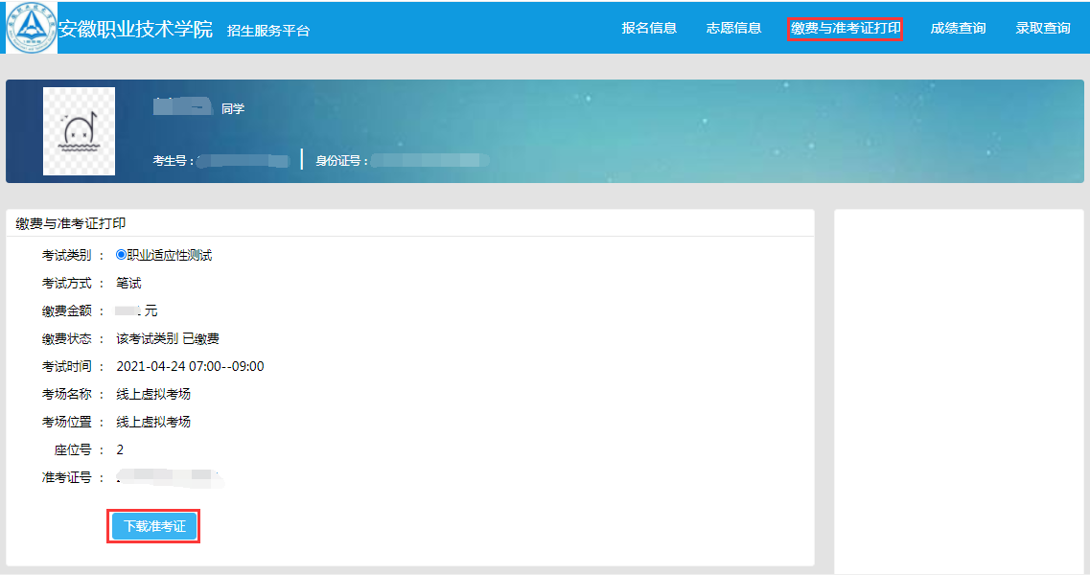Image resolution: width=1090 pixels, height=575 pixels.
Task: Open the 录取查询 page
Action: [1043, 28]
